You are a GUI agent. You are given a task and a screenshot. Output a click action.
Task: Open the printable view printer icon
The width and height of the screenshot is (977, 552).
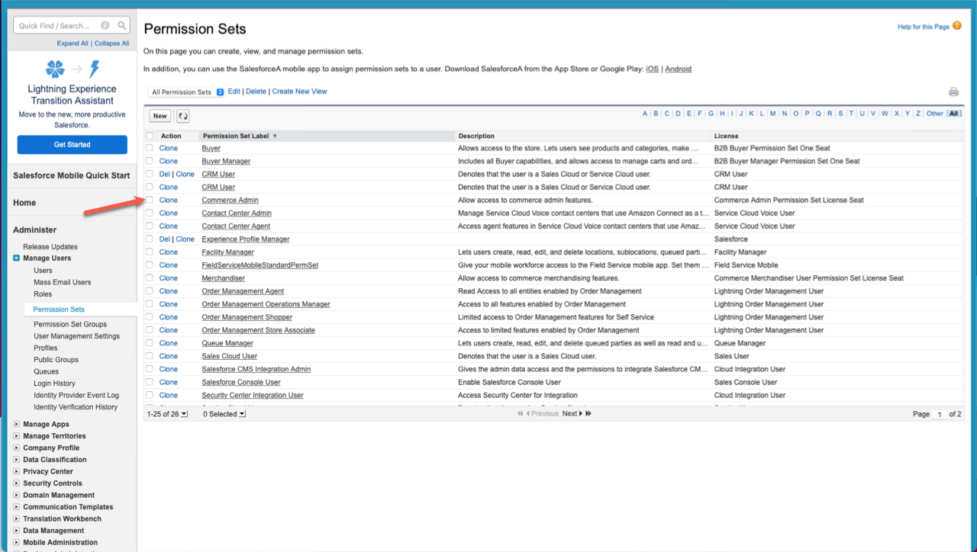tap(953, 92)
